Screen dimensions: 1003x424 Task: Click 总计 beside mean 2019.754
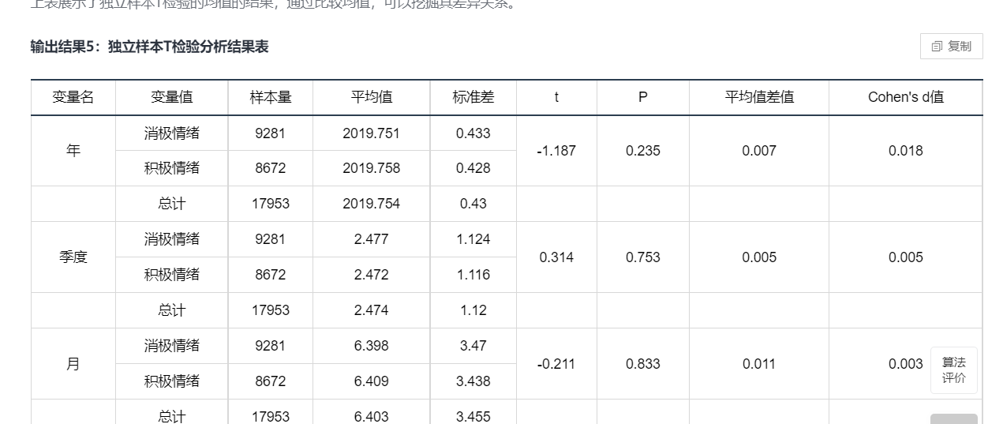pos(171,204)
